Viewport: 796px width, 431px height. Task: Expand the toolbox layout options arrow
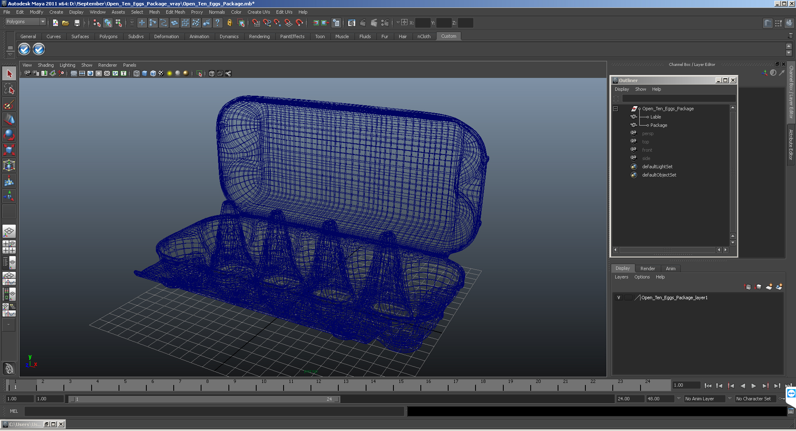(x=9, y=324)
